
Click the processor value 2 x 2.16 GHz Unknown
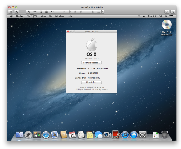coord(98,68)
